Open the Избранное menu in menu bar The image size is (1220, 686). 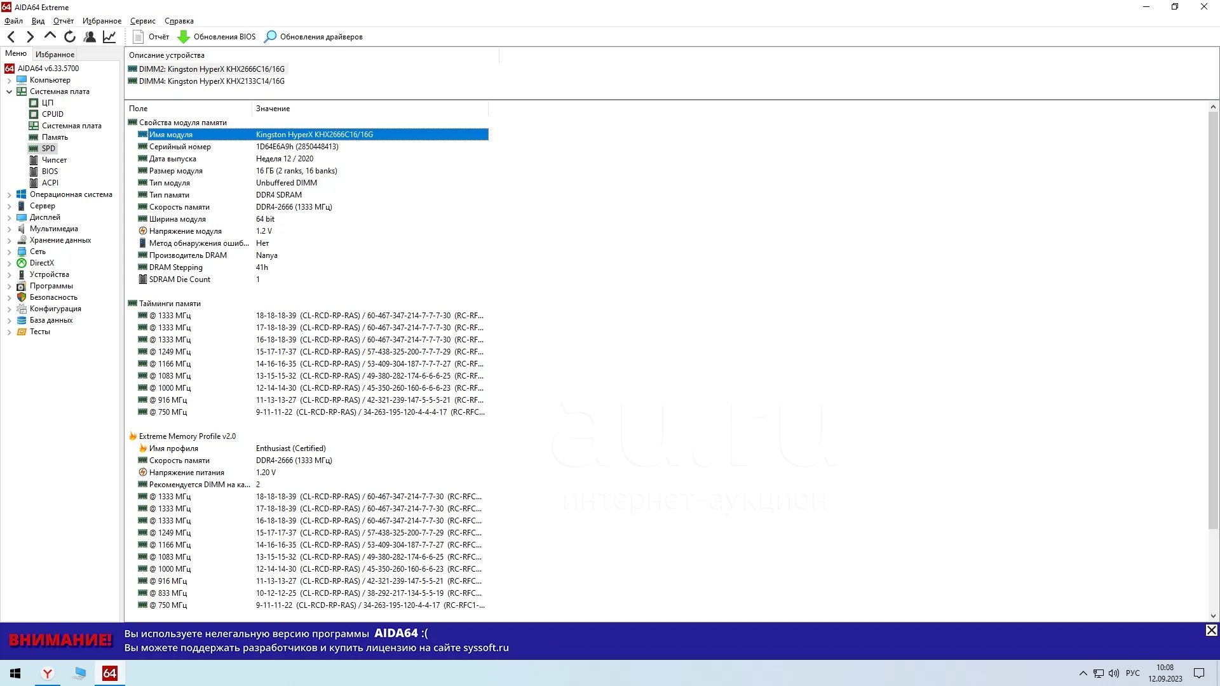point(102,21)
